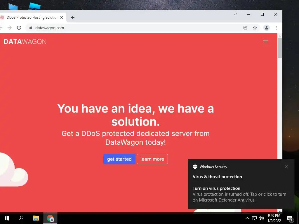Click the learn more button
Screen dimensions: 299x224
click(x=152, y=159)
